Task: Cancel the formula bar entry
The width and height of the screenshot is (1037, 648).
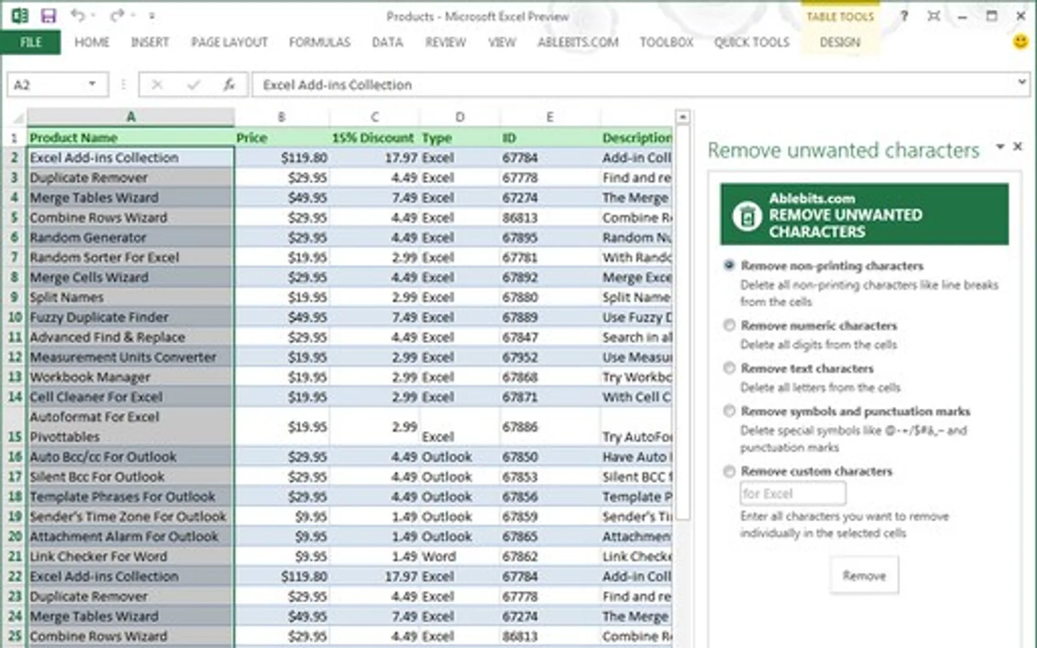Action: click(157, 84)
